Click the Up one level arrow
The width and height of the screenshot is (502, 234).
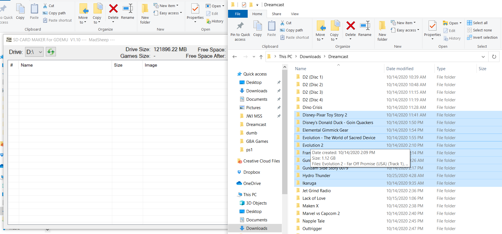tap(261, 57)
